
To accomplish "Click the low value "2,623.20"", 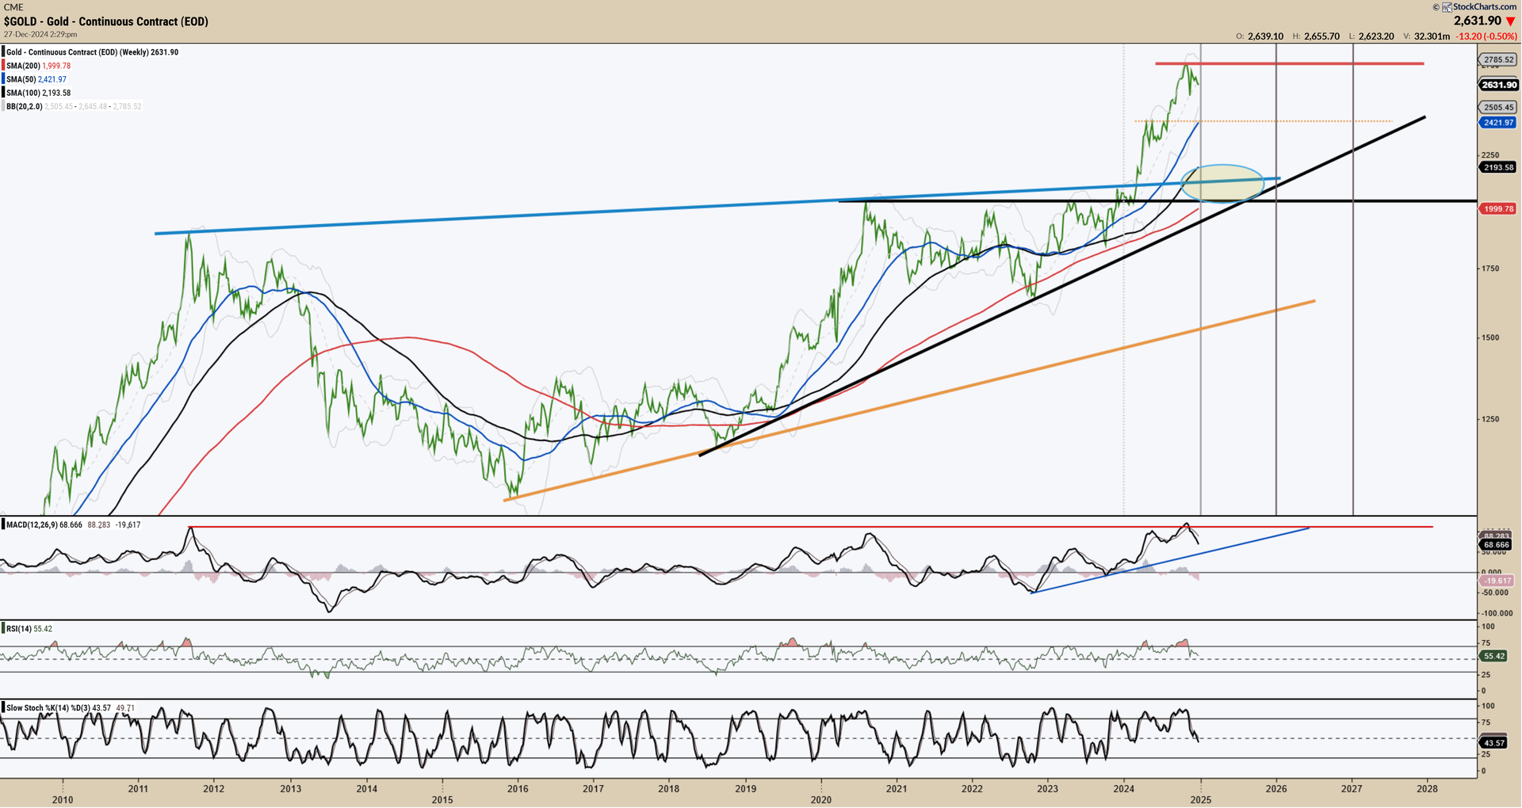I will click(1376, 36).
